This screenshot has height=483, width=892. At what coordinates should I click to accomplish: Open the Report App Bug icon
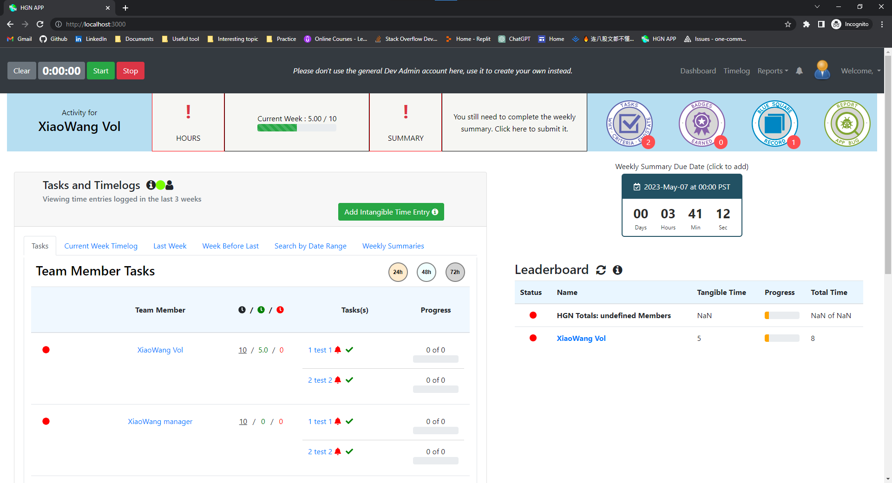(847, 123)
